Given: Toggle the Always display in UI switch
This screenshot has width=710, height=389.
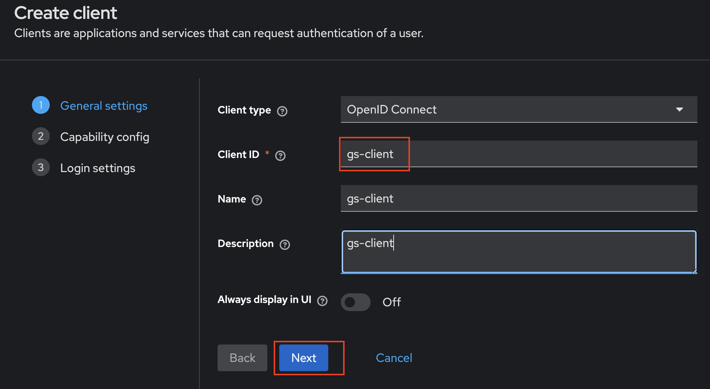Looking at the screenshot, I should (x=355, y=302).
